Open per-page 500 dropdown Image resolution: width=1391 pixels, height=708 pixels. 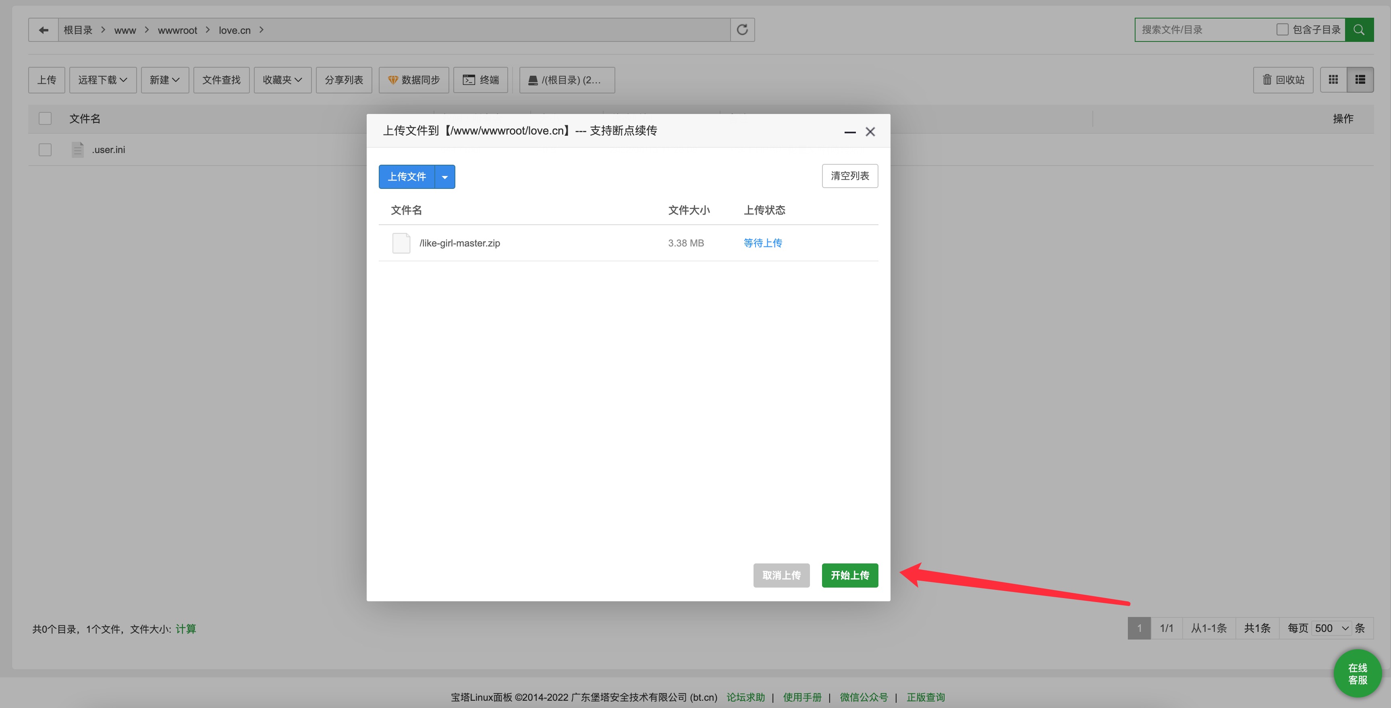pyautogui.click(x=1332, y=628)
